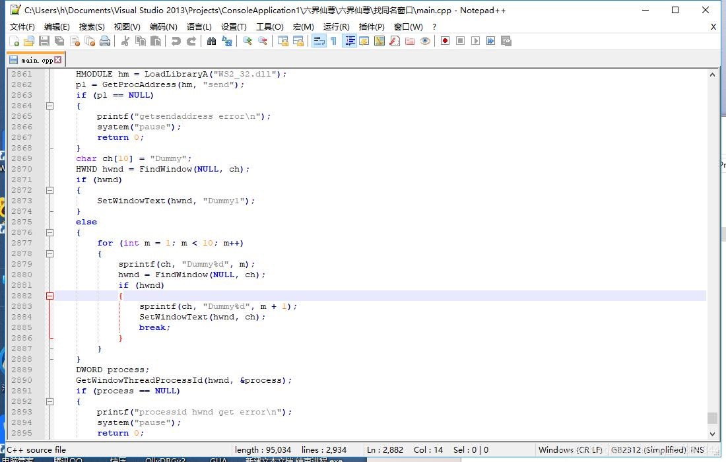
Task: Open the 工具(O) menu
Action: click(270, 27)
